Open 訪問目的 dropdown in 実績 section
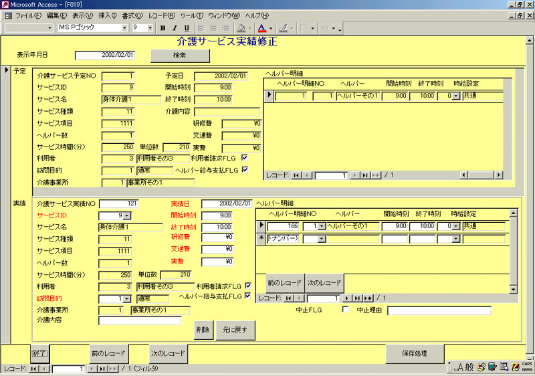Screen dimensions: 535x376 (x=126, y=299)
